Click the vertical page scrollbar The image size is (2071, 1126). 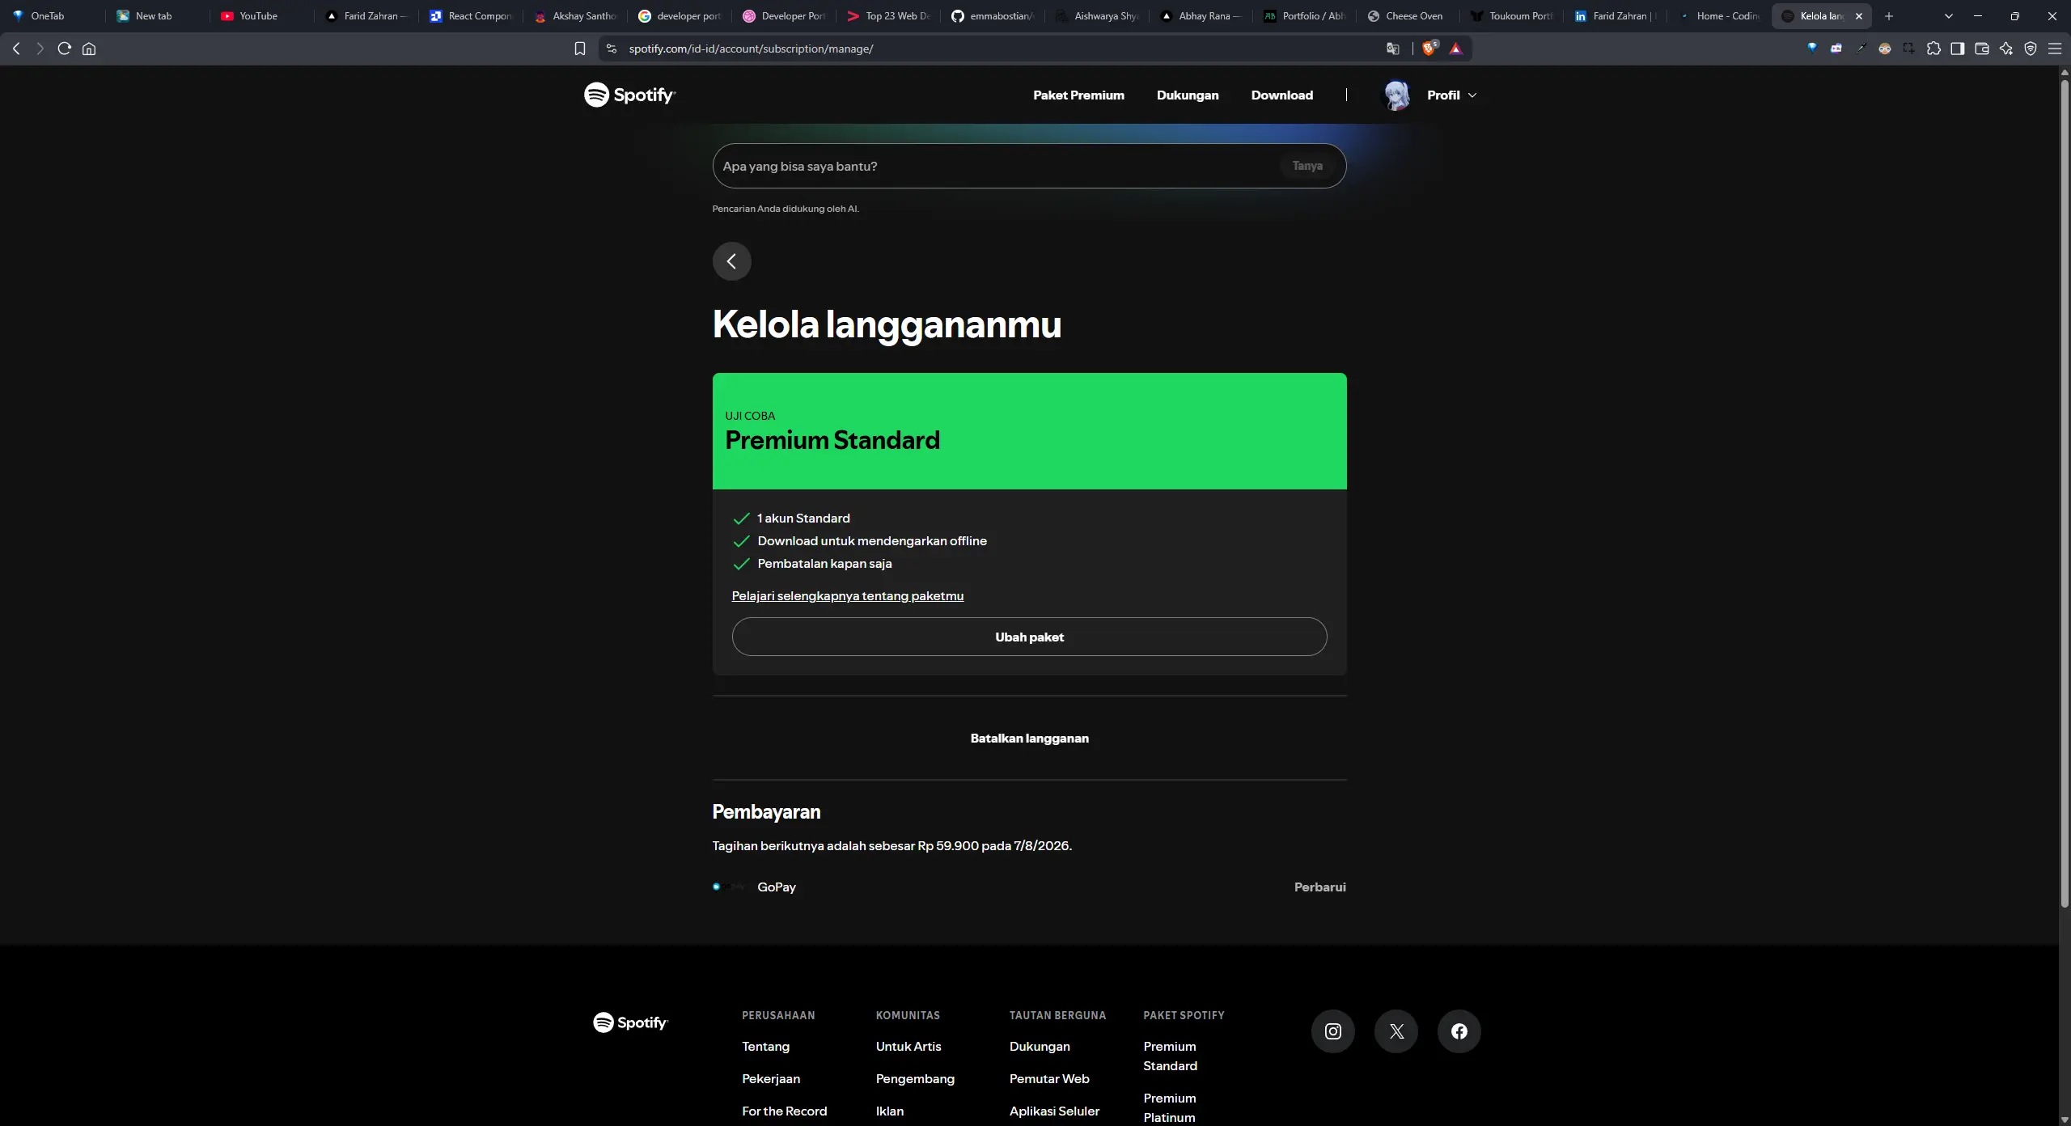click(2065, 493)
